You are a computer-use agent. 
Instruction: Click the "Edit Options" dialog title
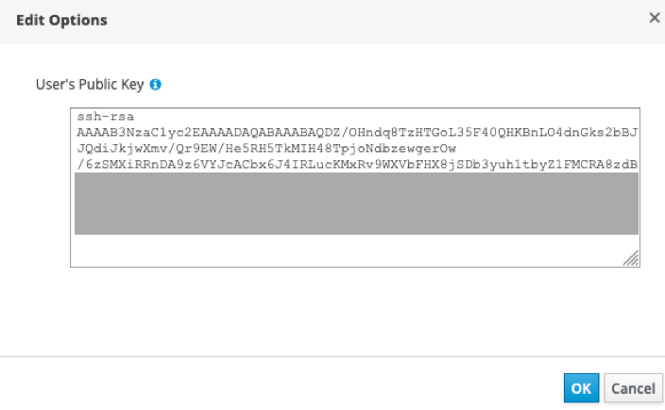(x=61, y=20)
